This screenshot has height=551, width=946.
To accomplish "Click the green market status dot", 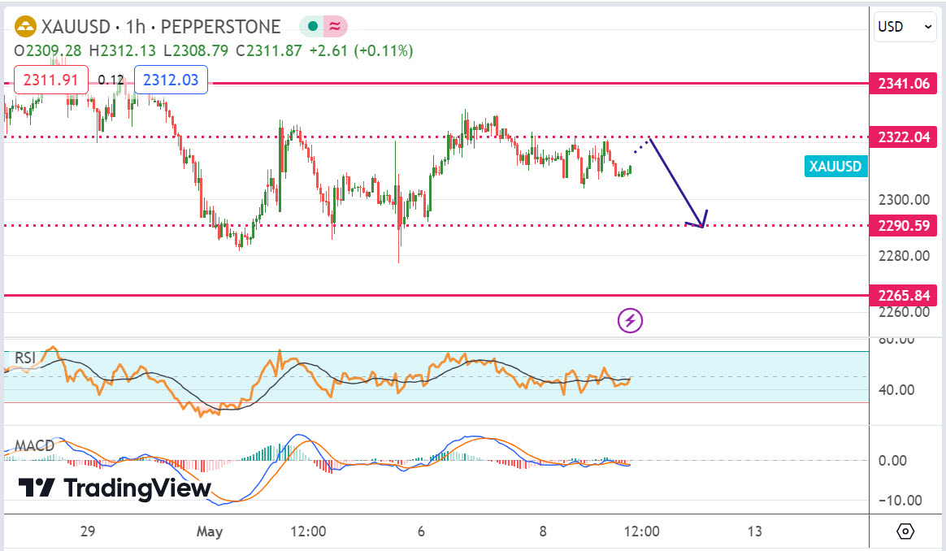I will click(313, 27).
